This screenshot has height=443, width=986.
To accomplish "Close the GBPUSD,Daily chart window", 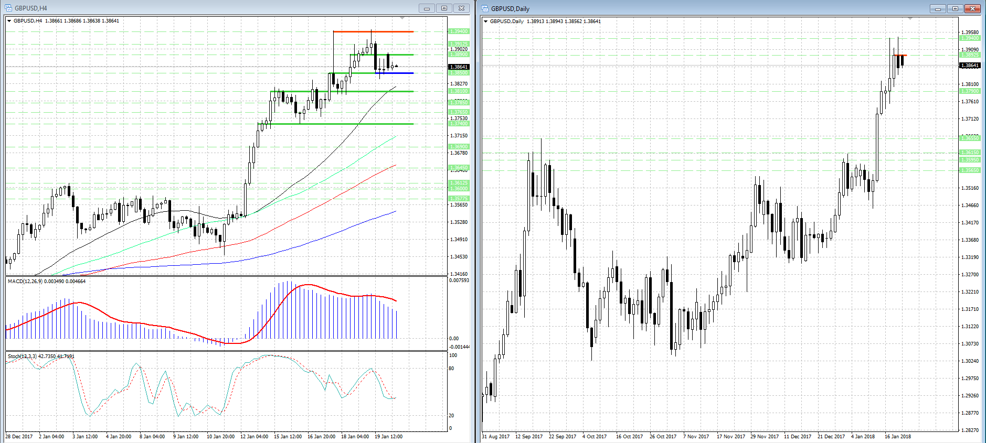I will [x=972, y=8].
